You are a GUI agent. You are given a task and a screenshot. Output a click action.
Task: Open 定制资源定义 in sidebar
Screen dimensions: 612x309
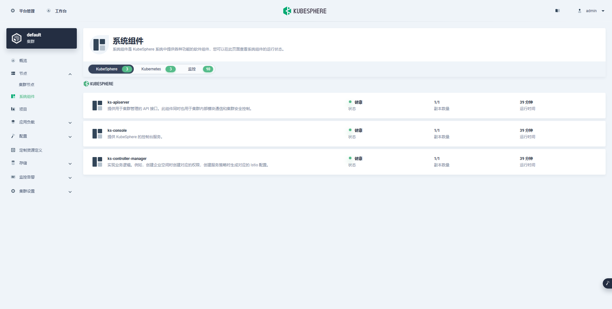tap(31, 150)
